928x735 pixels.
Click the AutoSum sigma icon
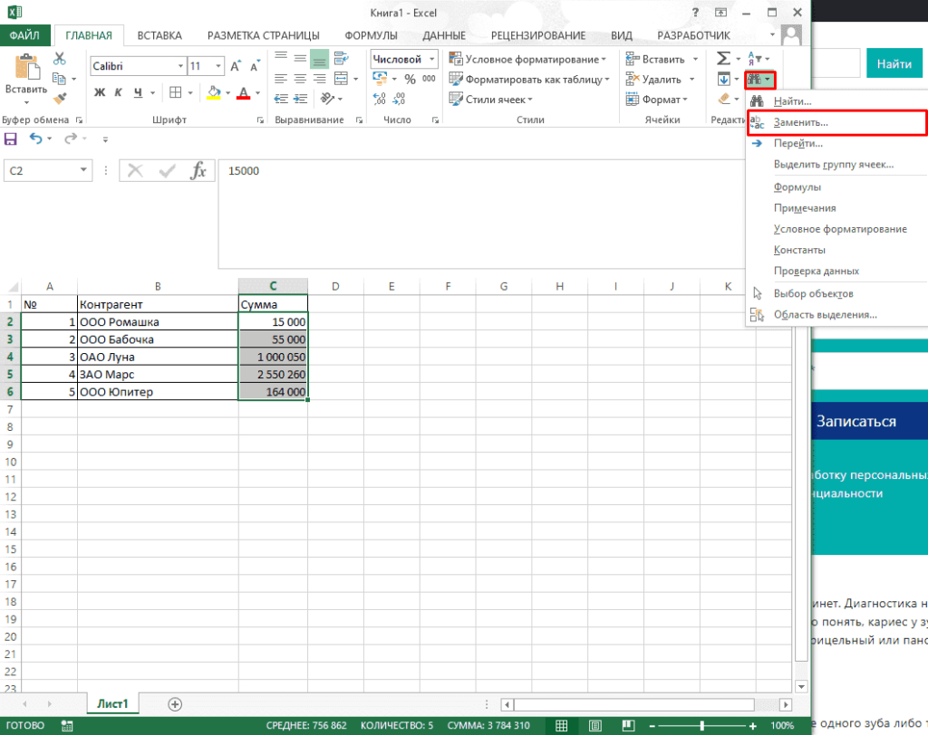coord(723,59)
